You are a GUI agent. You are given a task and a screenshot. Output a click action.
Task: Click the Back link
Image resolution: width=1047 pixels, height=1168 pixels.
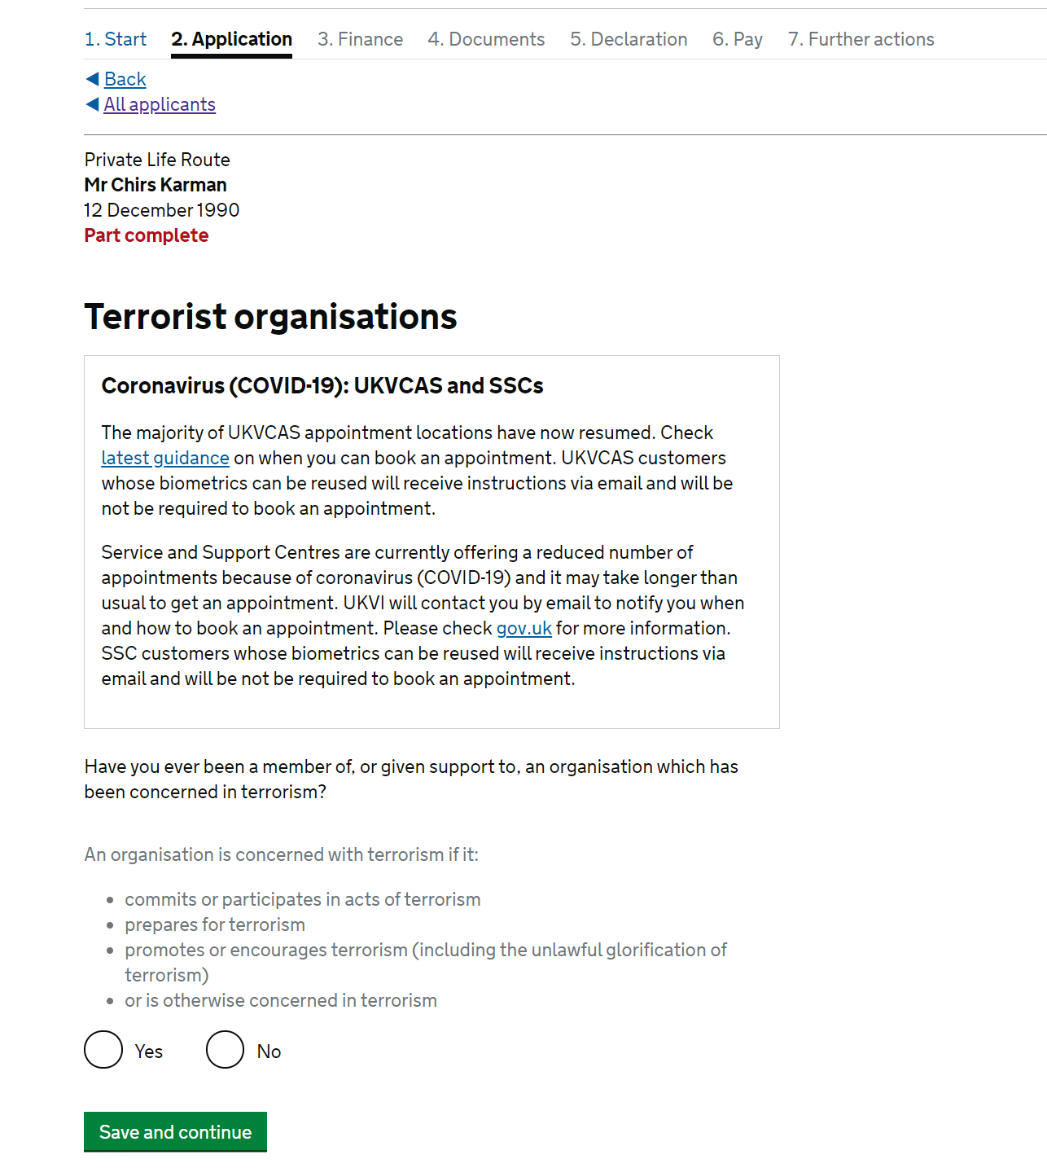coord(125,79)
